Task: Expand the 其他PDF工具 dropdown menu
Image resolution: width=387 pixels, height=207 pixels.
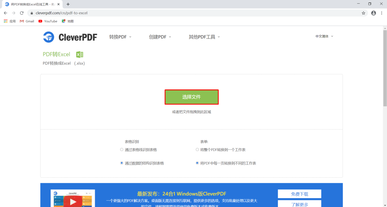Action: click(x=204, y=37)
